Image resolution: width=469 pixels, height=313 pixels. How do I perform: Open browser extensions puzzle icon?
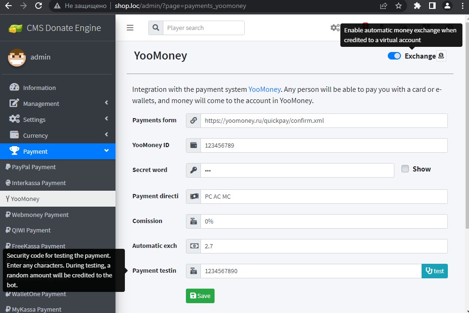click(x=417, y=6)
